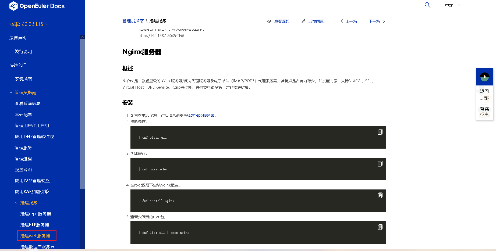Copy the 'dnf install nginx' command

(x=380, y=195)
